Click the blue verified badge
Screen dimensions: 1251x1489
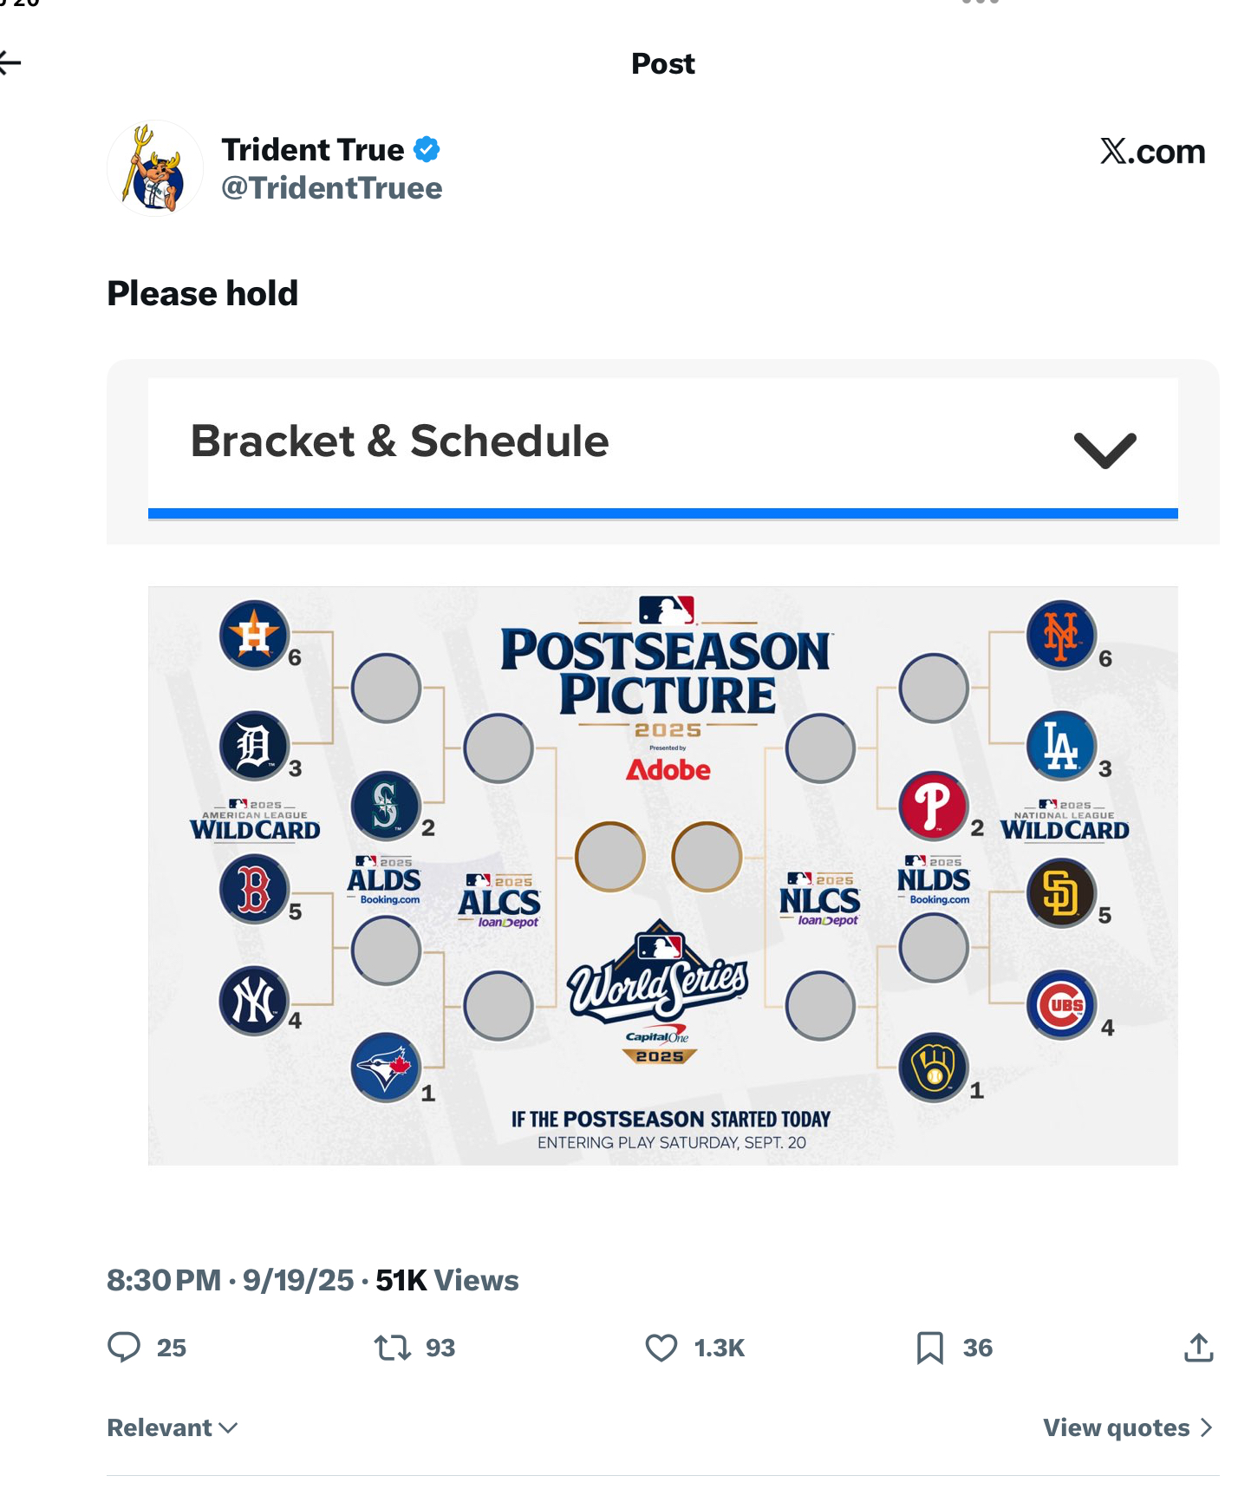427,150
